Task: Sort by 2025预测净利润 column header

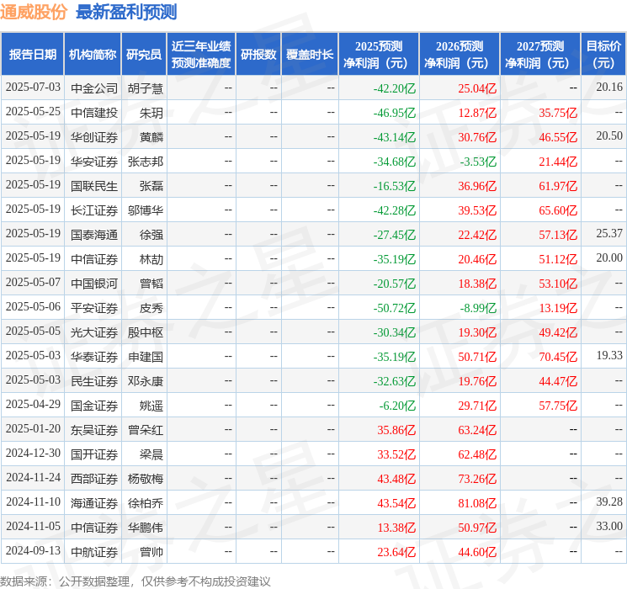Action: tap(379, 54)
